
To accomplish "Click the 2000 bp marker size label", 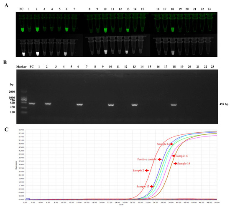I will click(x=12, y=92).
